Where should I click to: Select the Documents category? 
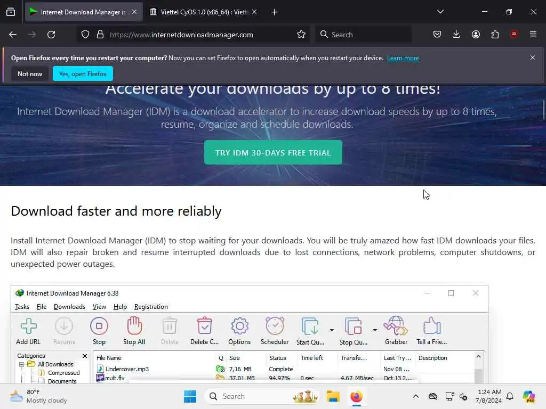(x=62, y=381)
